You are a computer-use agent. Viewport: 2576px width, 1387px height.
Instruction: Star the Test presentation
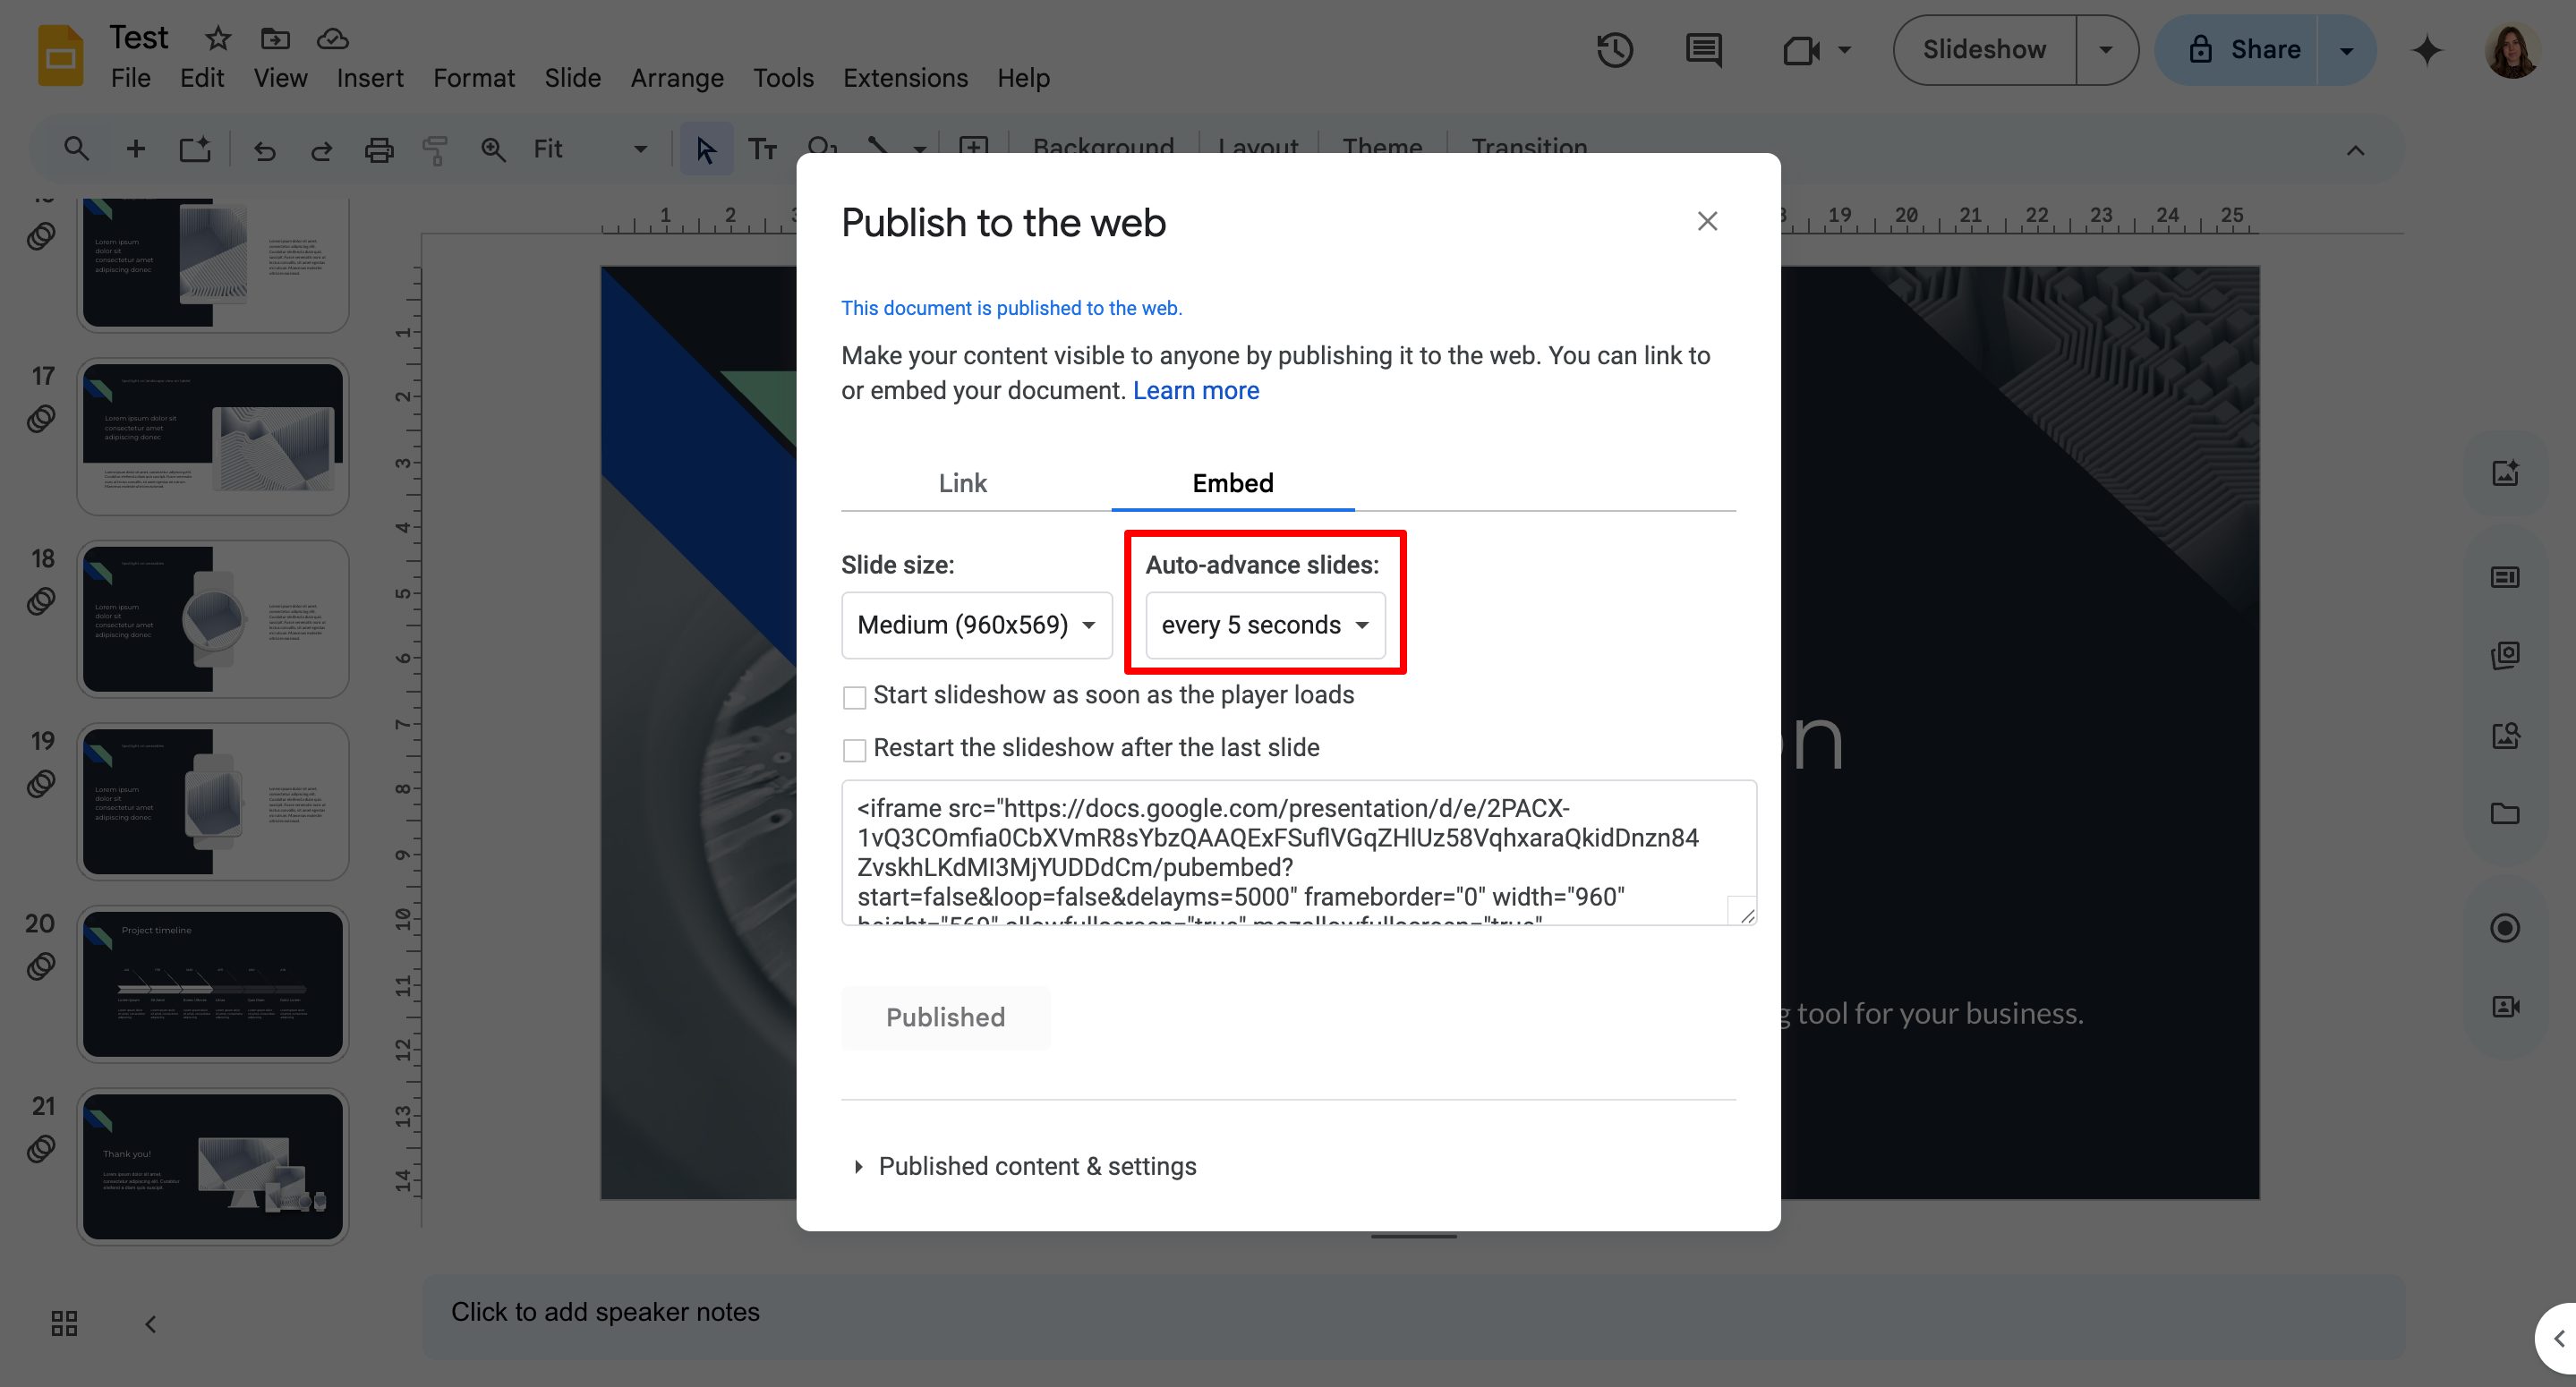217,38
